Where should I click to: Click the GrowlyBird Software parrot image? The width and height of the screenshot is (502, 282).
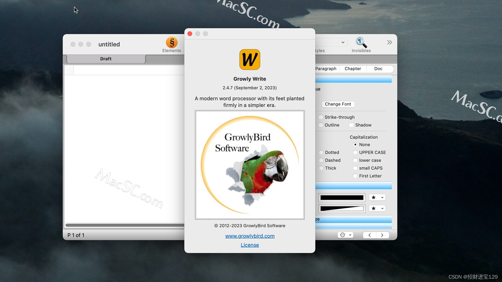click(250, 165)
